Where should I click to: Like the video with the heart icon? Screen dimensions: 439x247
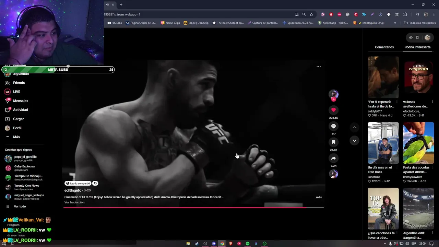point(333,110)
